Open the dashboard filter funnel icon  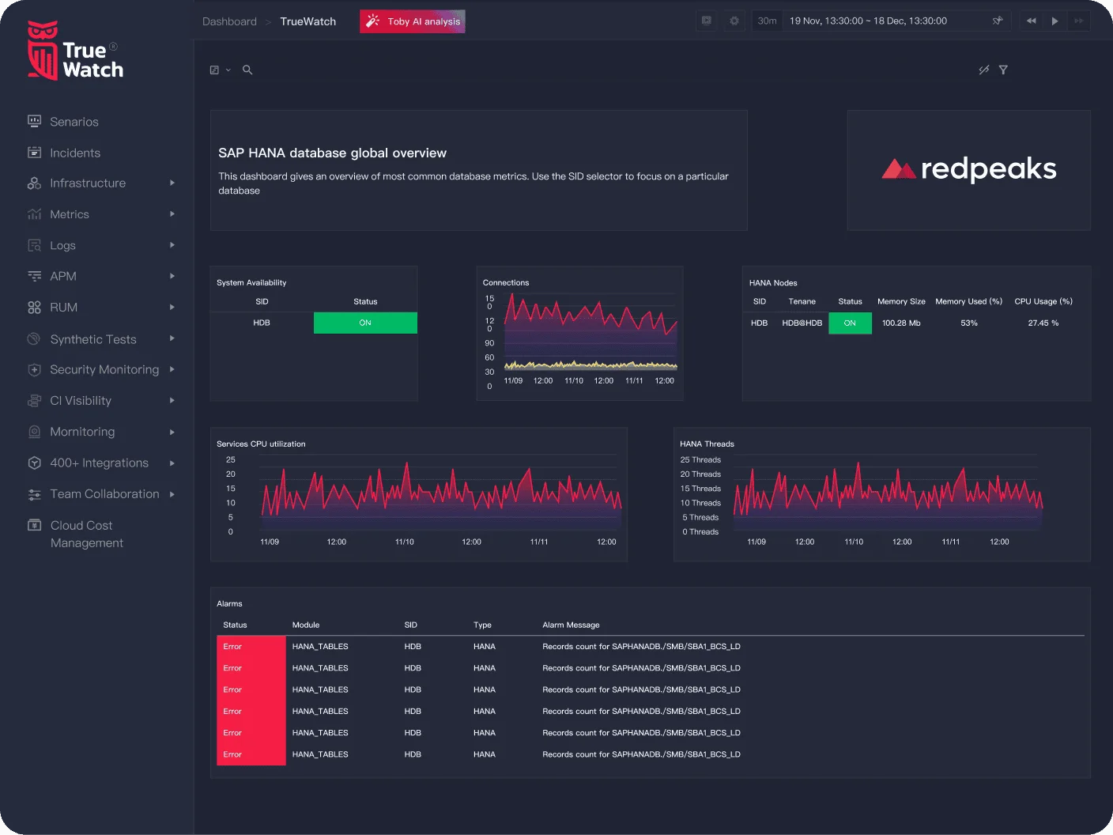[x=1003, y=70]
